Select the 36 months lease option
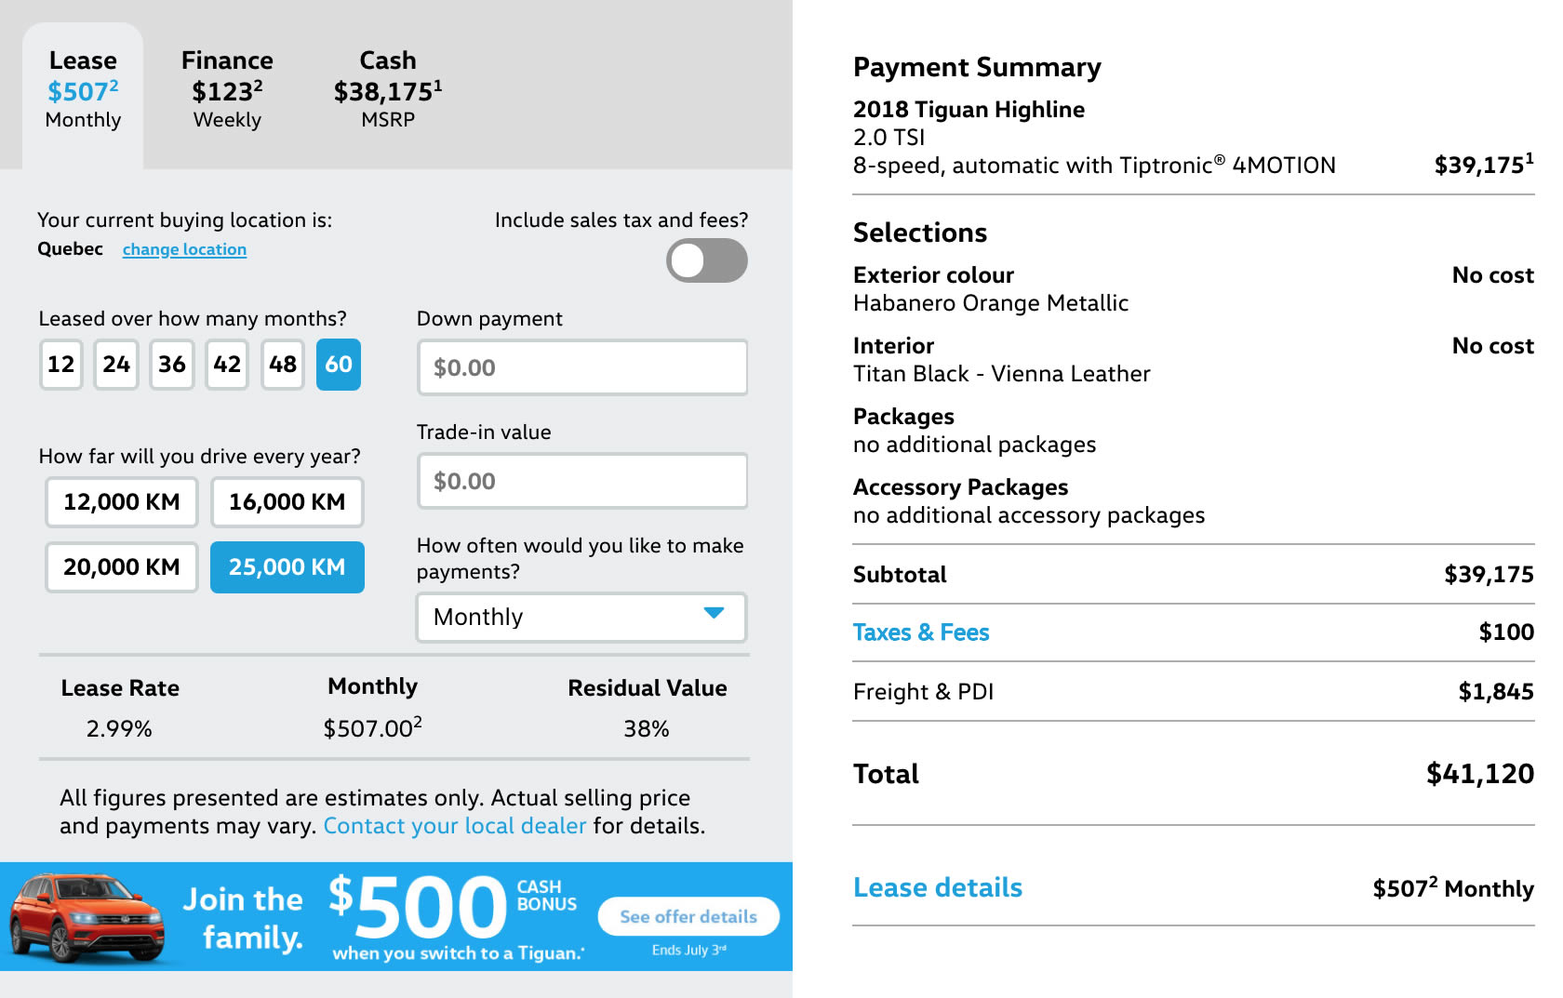This screenshot has width=1563, height=998. (172, 365)
